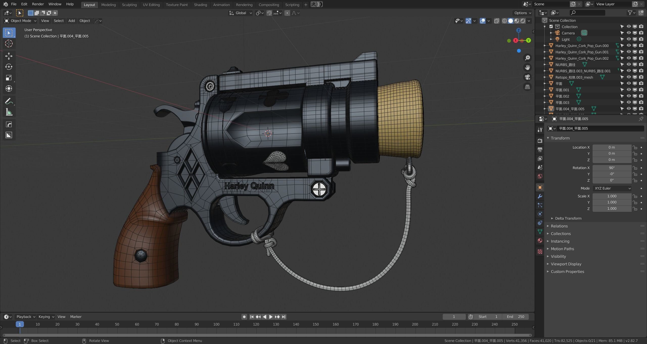Select the Scale tool
The height and width of the screenshot is (344, 647).
point(9,78)
